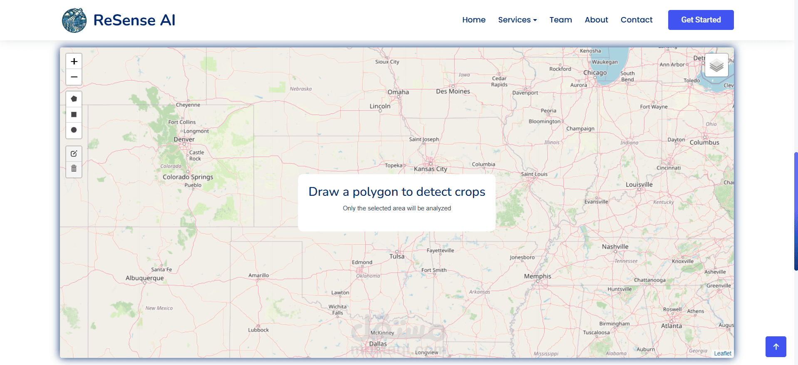Click the Colorado Springs map label
The image size is (798, 365).
click(188, 177)
